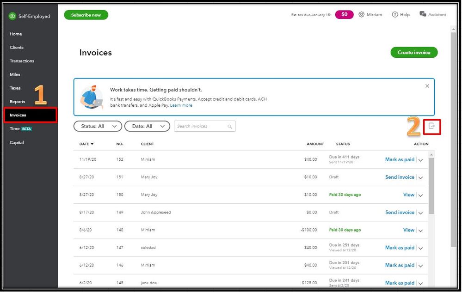Image resolution: width=462 pixels, height=292 pixels.
Task: Click date 11/19/20 in first row
Action: [87, 159]
